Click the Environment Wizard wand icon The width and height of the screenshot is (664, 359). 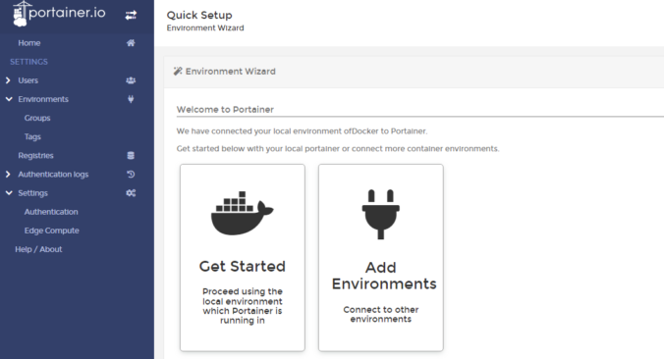point(178,71)
